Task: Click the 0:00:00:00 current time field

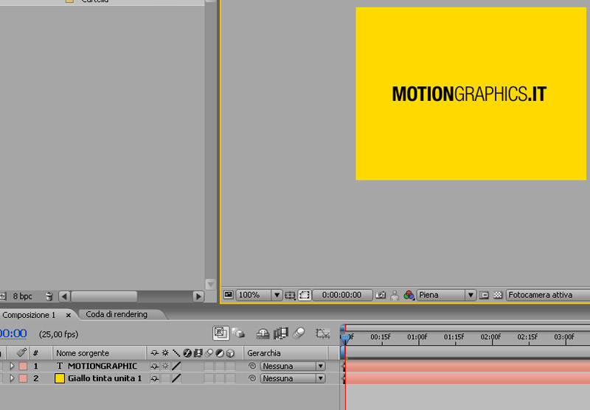Action: (342, 295)
